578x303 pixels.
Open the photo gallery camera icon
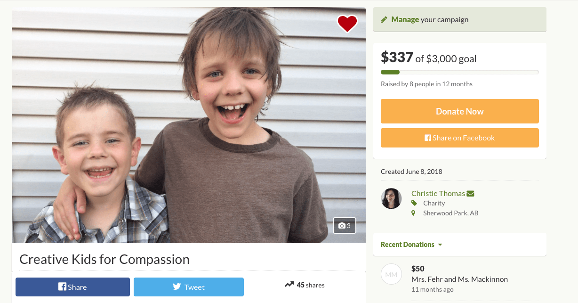pyautogui.click(x=342, y=226)
